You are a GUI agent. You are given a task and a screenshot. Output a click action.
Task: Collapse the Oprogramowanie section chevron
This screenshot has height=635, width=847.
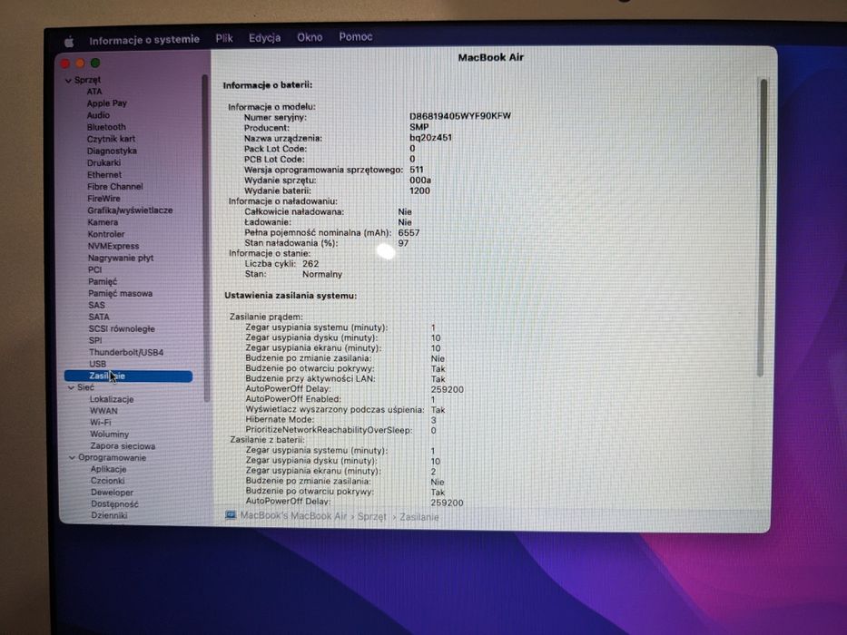[72, 458]
